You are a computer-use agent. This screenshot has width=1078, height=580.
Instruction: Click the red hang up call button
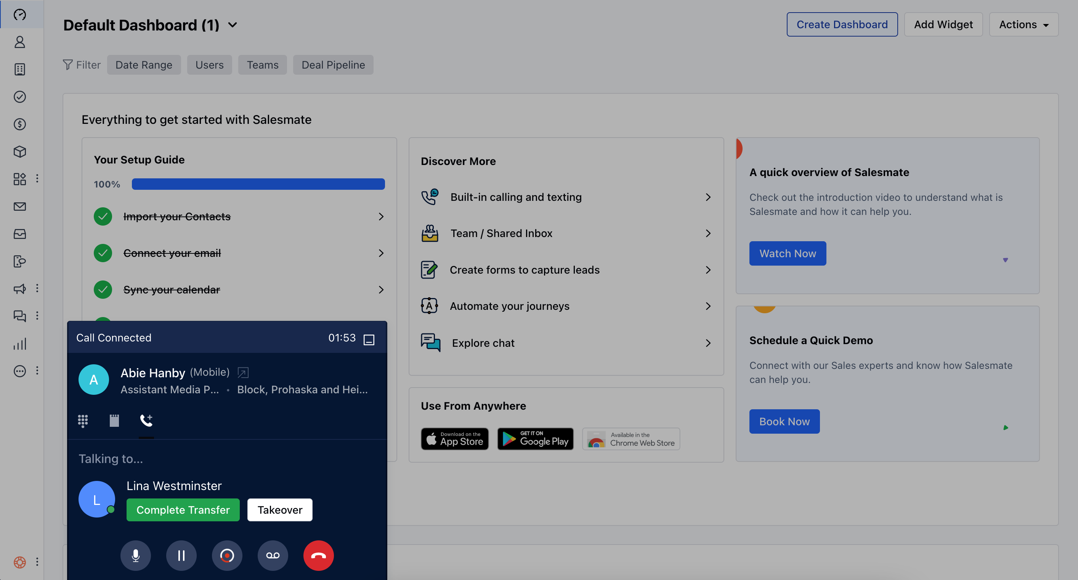click(318, 555)
